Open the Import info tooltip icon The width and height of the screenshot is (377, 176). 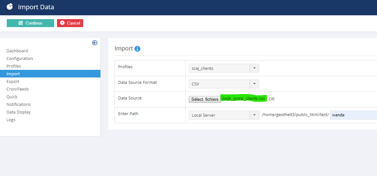pyautogui.click(x=137, y=49)
